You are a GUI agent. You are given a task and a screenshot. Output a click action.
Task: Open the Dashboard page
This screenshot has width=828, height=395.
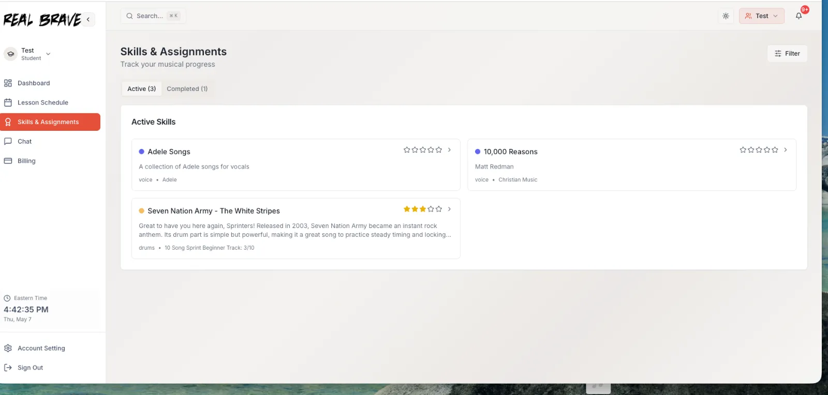(50, 83)
